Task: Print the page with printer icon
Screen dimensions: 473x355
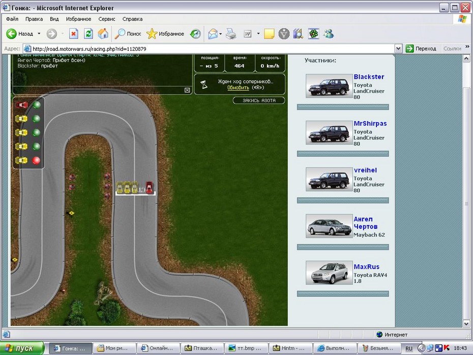Action: coord(231,34)
